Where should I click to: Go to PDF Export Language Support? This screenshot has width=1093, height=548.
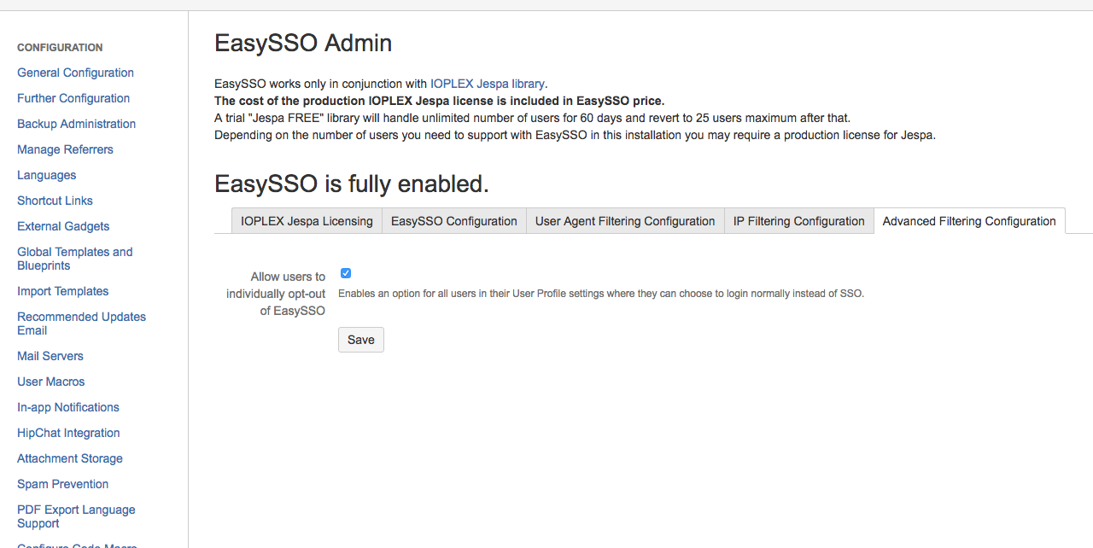point(76,516)
